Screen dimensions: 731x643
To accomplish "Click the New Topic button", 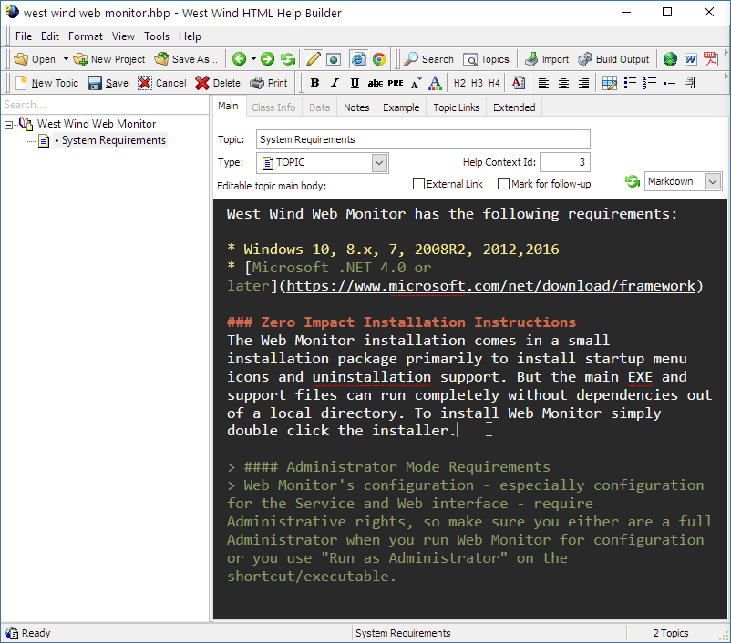I will [x=47, y=83].
